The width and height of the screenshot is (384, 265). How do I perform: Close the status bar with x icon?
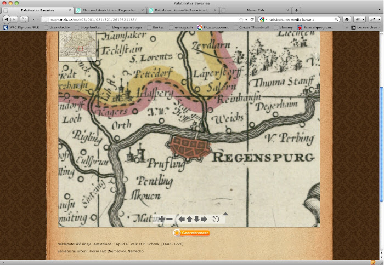[x=3, y=263]
